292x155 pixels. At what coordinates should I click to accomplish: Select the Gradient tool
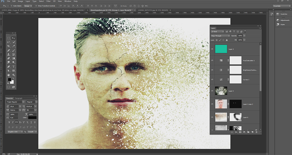[14, 58]
